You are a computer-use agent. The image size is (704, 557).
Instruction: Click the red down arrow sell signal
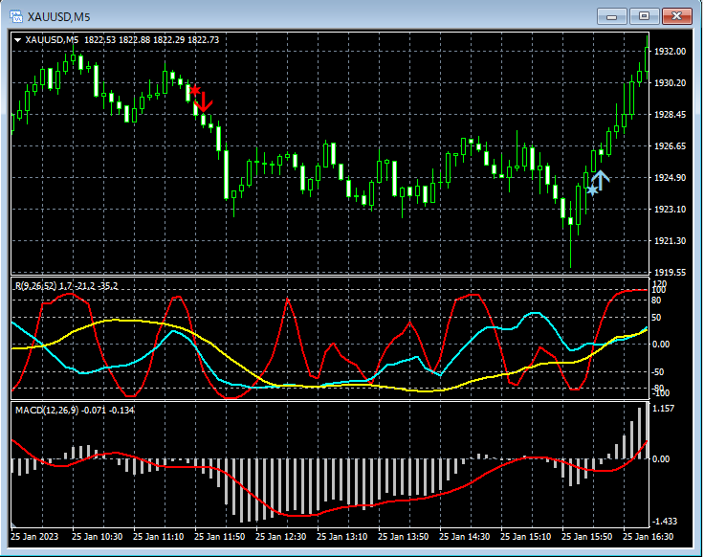pos(205,101)
